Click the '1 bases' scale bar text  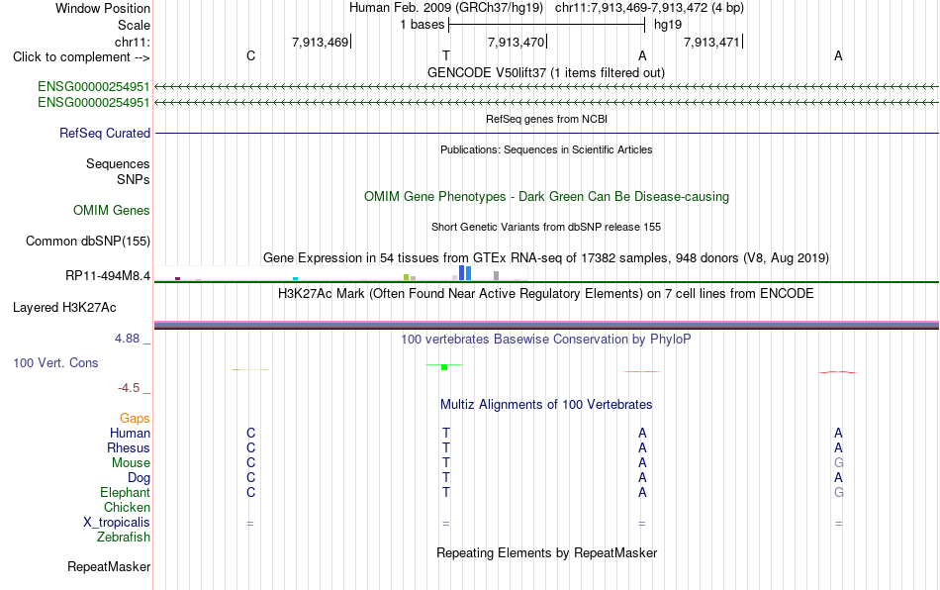click(x=423, y=25)
